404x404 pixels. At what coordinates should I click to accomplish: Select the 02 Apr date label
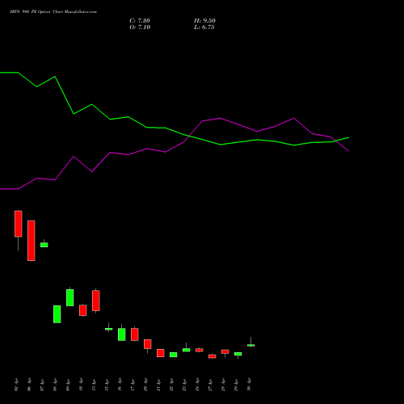click(x=16, y=385)
